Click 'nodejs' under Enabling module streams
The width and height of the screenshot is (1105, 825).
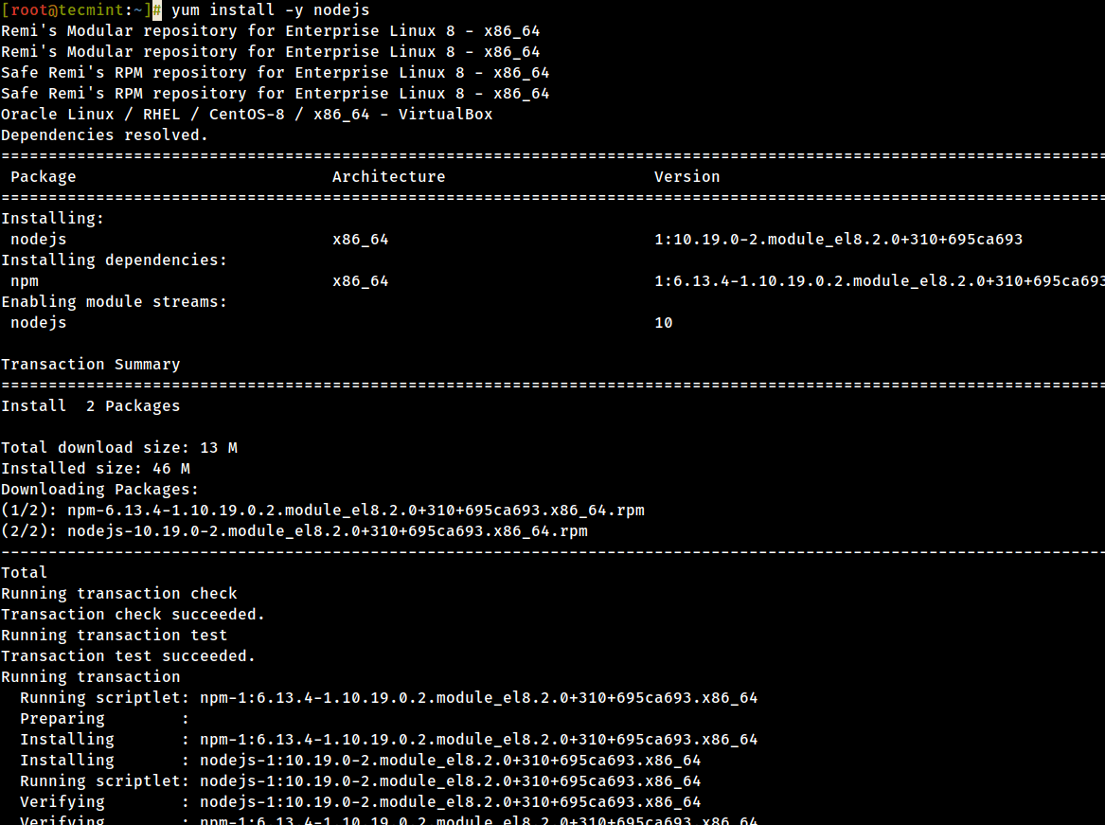(39, 323)
